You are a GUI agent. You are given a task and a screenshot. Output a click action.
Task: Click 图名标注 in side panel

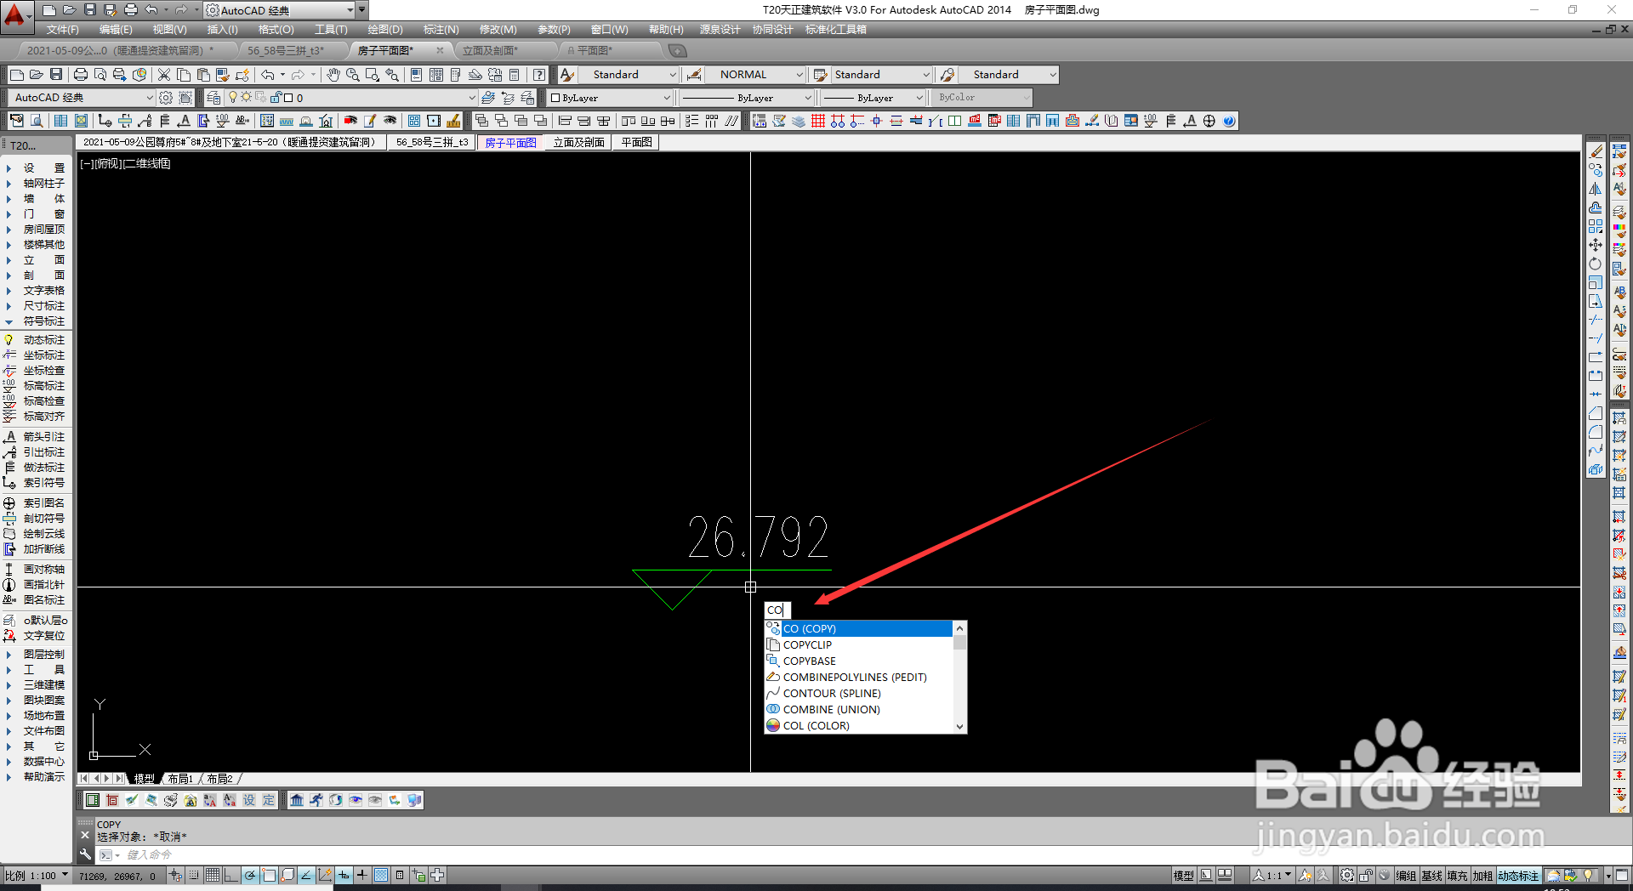click(43, 600)
